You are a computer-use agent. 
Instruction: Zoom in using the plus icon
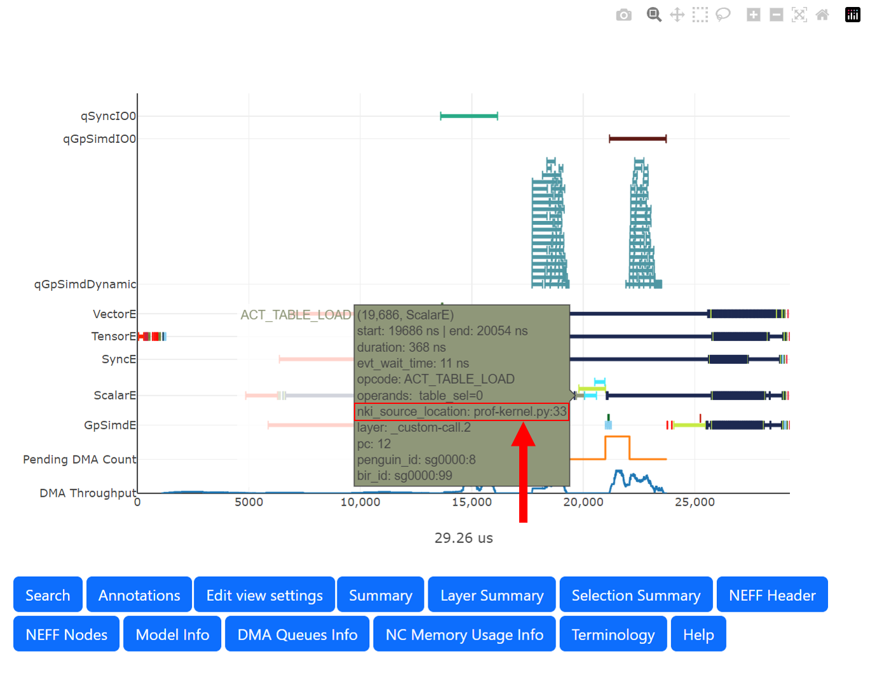[753, 15]
